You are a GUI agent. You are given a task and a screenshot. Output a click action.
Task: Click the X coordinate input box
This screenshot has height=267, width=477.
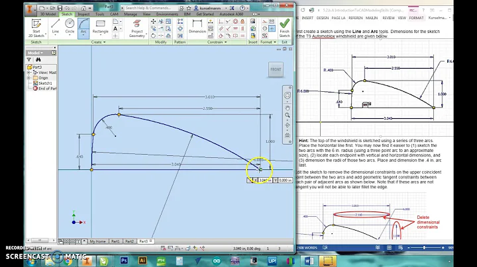tap(265, 180)
